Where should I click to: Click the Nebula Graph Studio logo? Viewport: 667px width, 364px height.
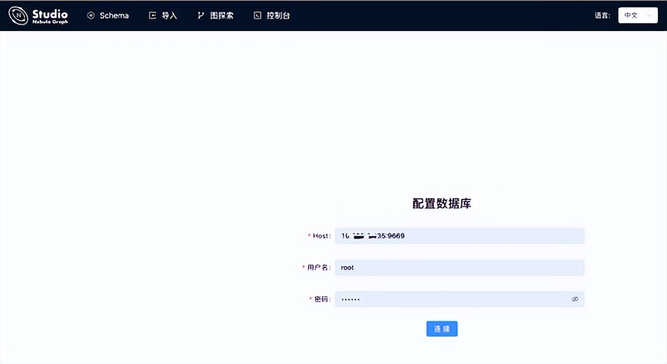click(38, 15)
